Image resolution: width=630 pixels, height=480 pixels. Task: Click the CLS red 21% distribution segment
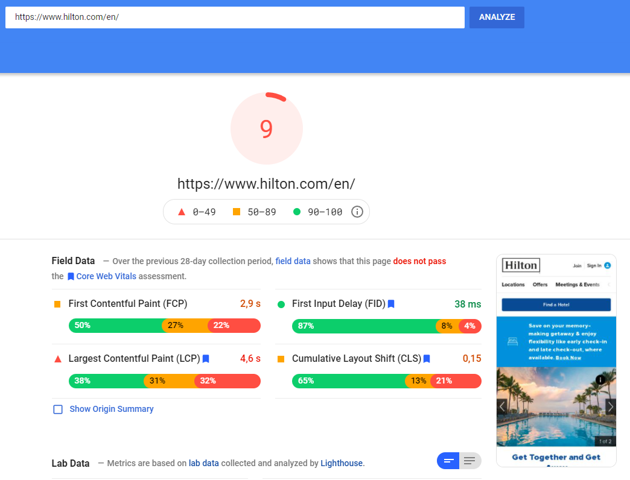pyautogui.click(x=456, y=381)
